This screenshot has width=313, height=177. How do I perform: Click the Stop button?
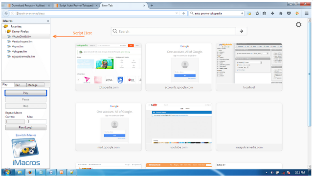click(x=26, y=106)
